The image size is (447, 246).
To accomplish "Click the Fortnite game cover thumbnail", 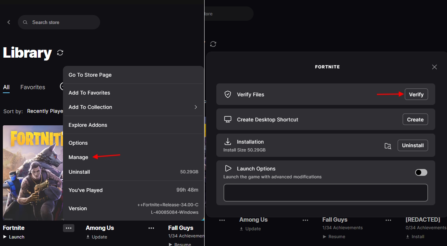I will (33, 173).
